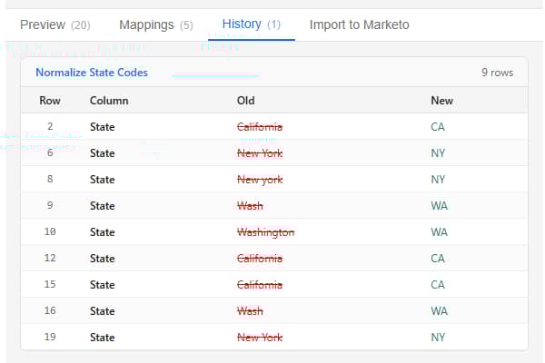The image size is (545, 363).
Task: Click the Column header in table
Action: click(x=109, y=101)
